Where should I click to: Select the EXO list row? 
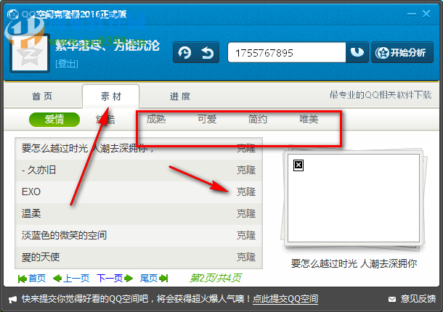[139, 192]
